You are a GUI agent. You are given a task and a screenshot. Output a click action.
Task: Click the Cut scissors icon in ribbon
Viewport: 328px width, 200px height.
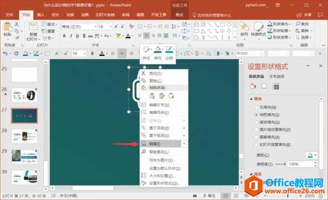coord(17,24)
